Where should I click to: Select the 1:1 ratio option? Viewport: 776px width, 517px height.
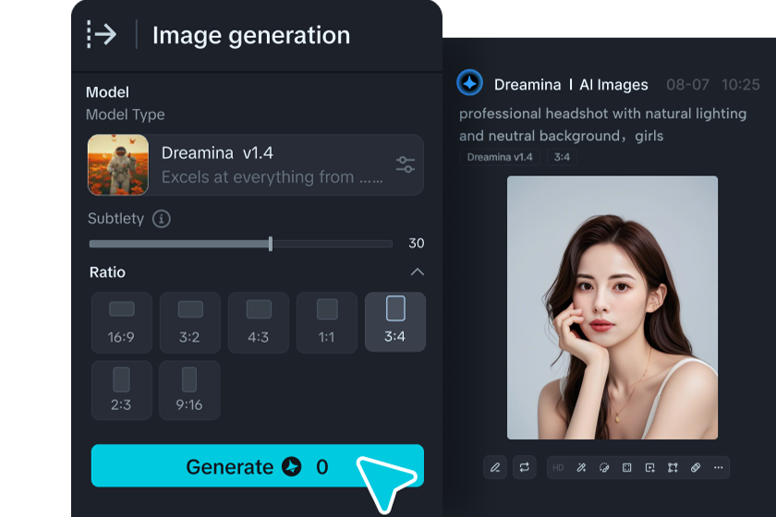pyautogui.click(x=327, y=322)
